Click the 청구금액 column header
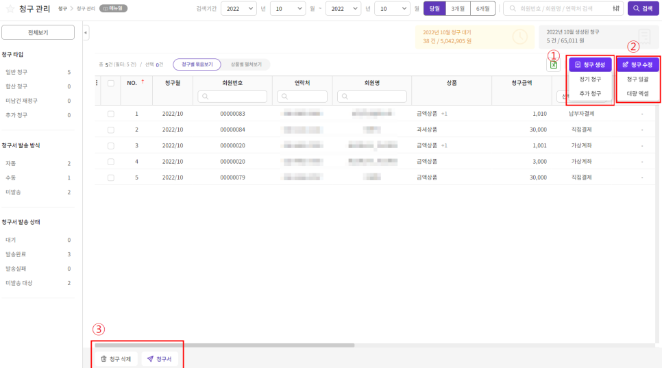 tap(522, 83)
